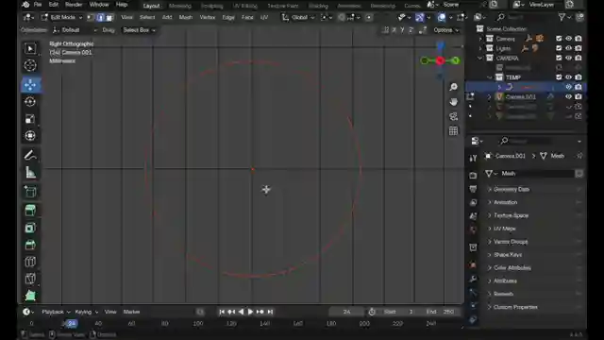Viewport: 604px width, 340px height.
Task: Open the Vertex menu in header
Action: pyautogui.click(x=208, y=17)
